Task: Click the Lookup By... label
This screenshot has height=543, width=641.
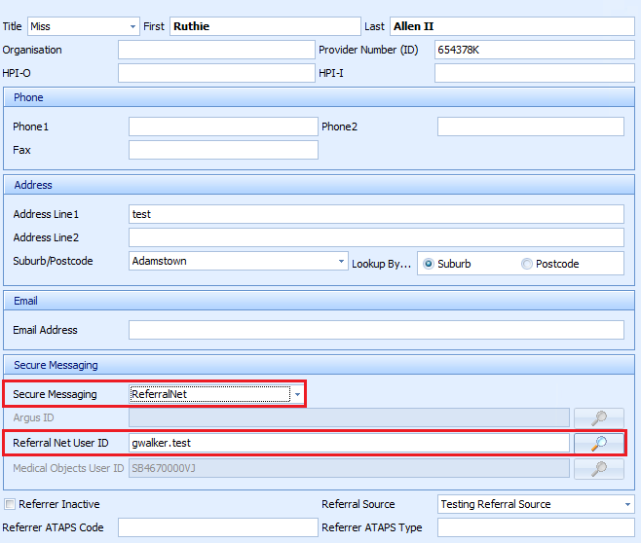Action: click(382, 264)
